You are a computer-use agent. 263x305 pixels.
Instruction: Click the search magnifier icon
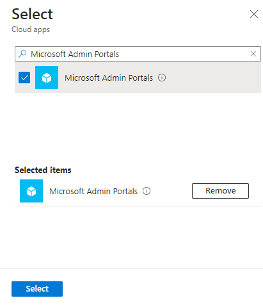click(x=22, y=54)
